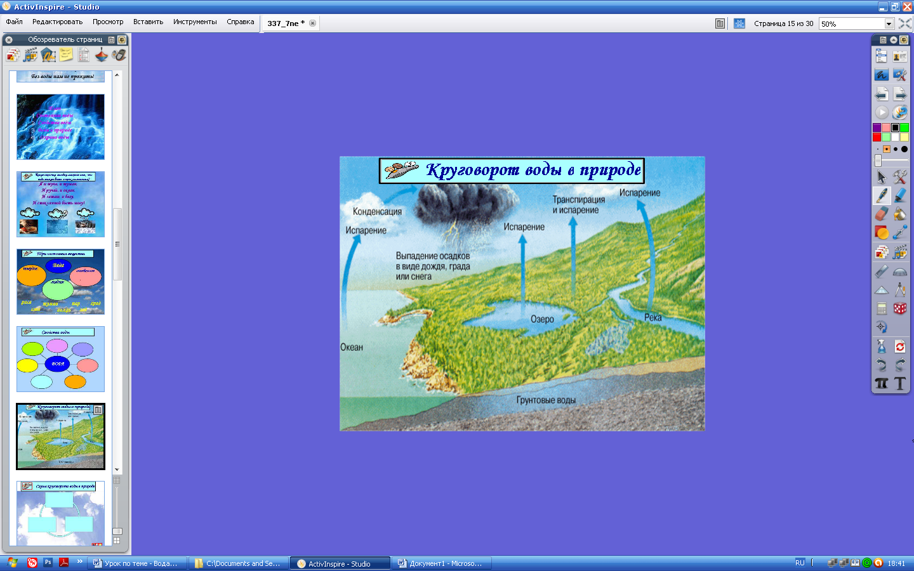
Task: Click the Desktop Annotate icon
Action: click(x=882, y=75)
